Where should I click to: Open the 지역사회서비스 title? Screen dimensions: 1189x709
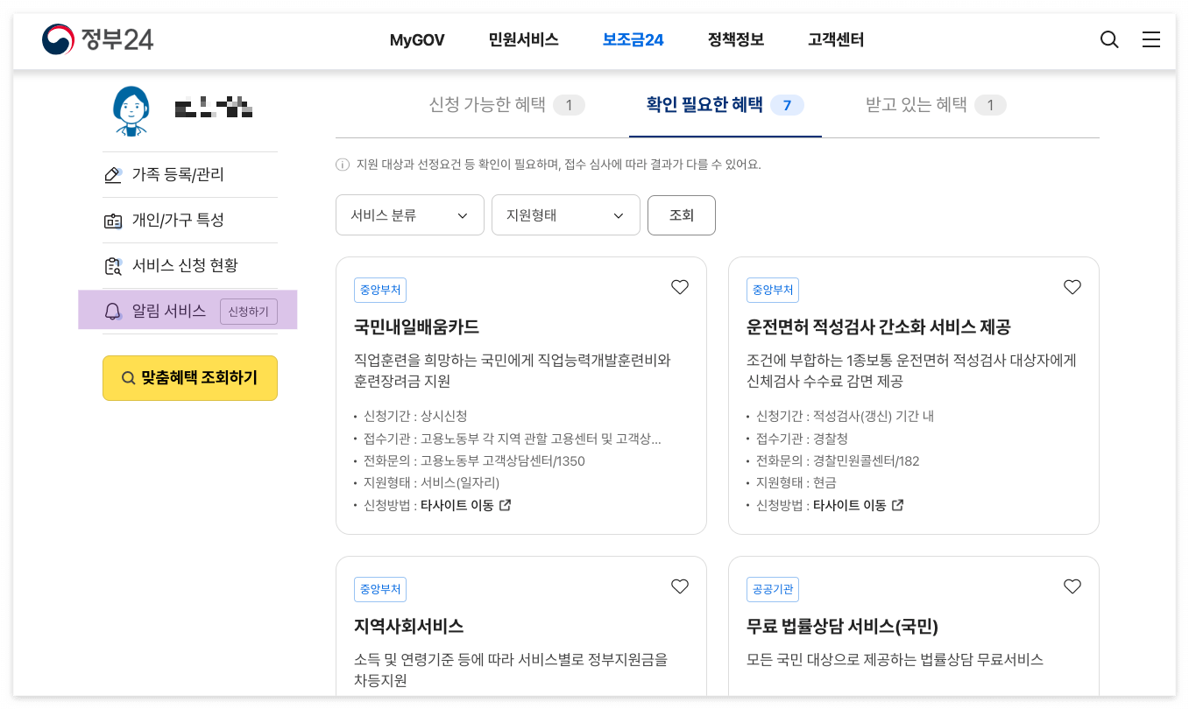[x=408, y=627]
